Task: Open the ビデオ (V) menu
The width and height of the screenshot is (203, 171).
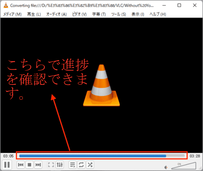Action: [x=79, y=14]
